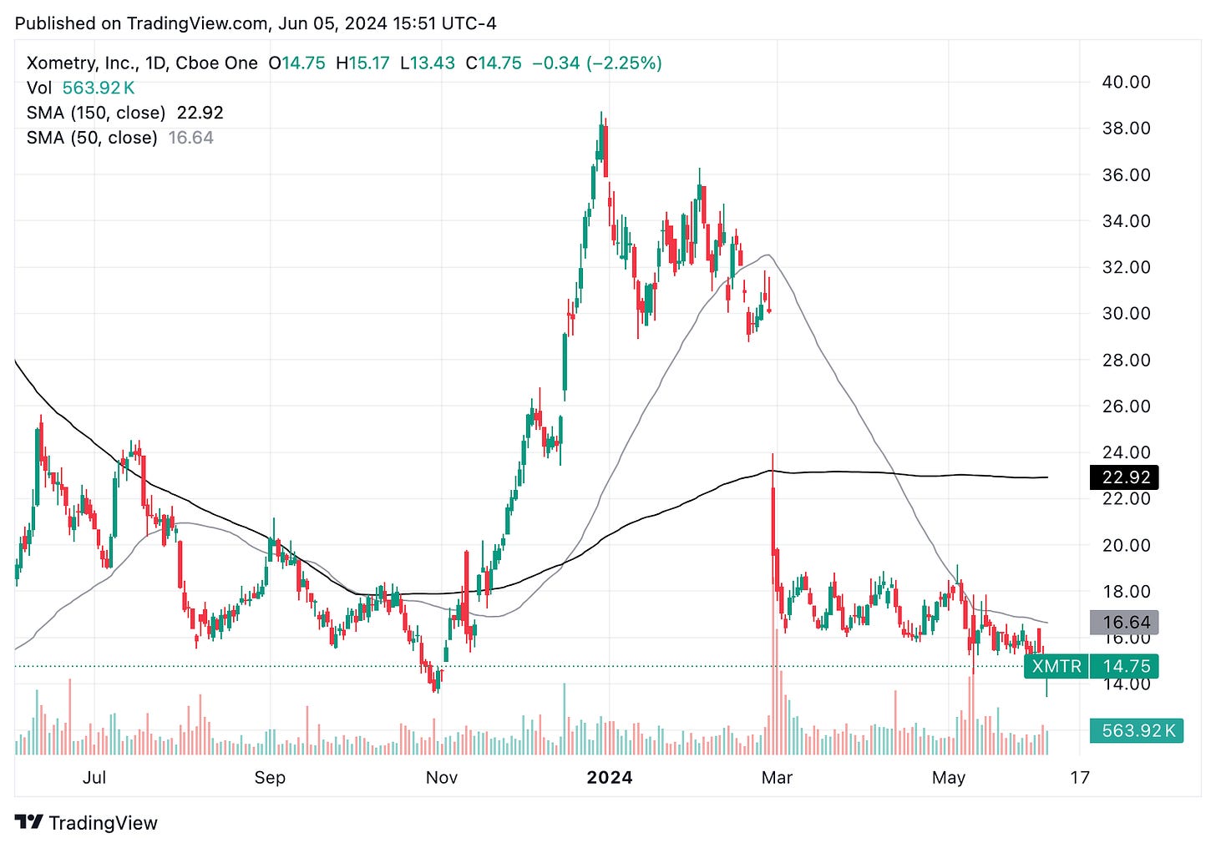Click the 34.00 price axis label
The height and width of the screenshot is (848, 1216).
(1127, 221)
